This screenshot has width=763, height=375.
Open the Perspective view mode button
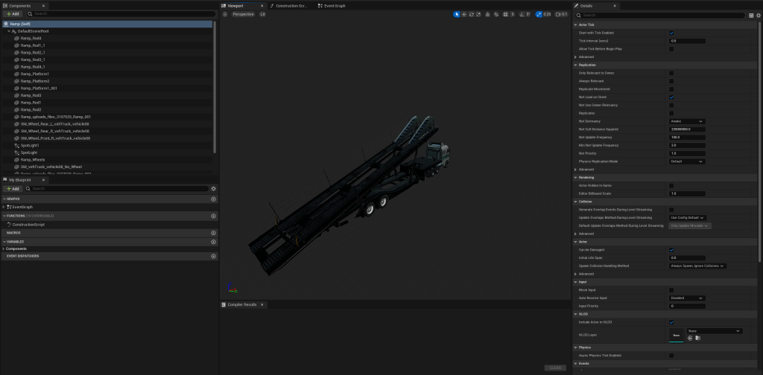[242, 14]
